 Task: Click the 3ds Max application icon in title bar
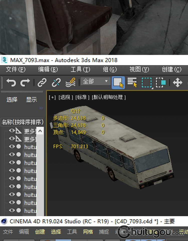click(x=4, y=60)
